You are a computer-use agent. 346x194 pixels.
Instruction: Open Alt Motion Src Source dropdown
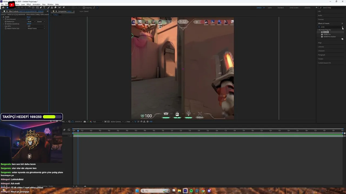[x=41, y=22]
